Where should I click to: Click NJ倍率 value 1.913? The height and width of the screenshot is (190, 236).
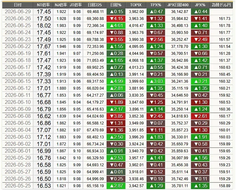click(x=61, y=81)
